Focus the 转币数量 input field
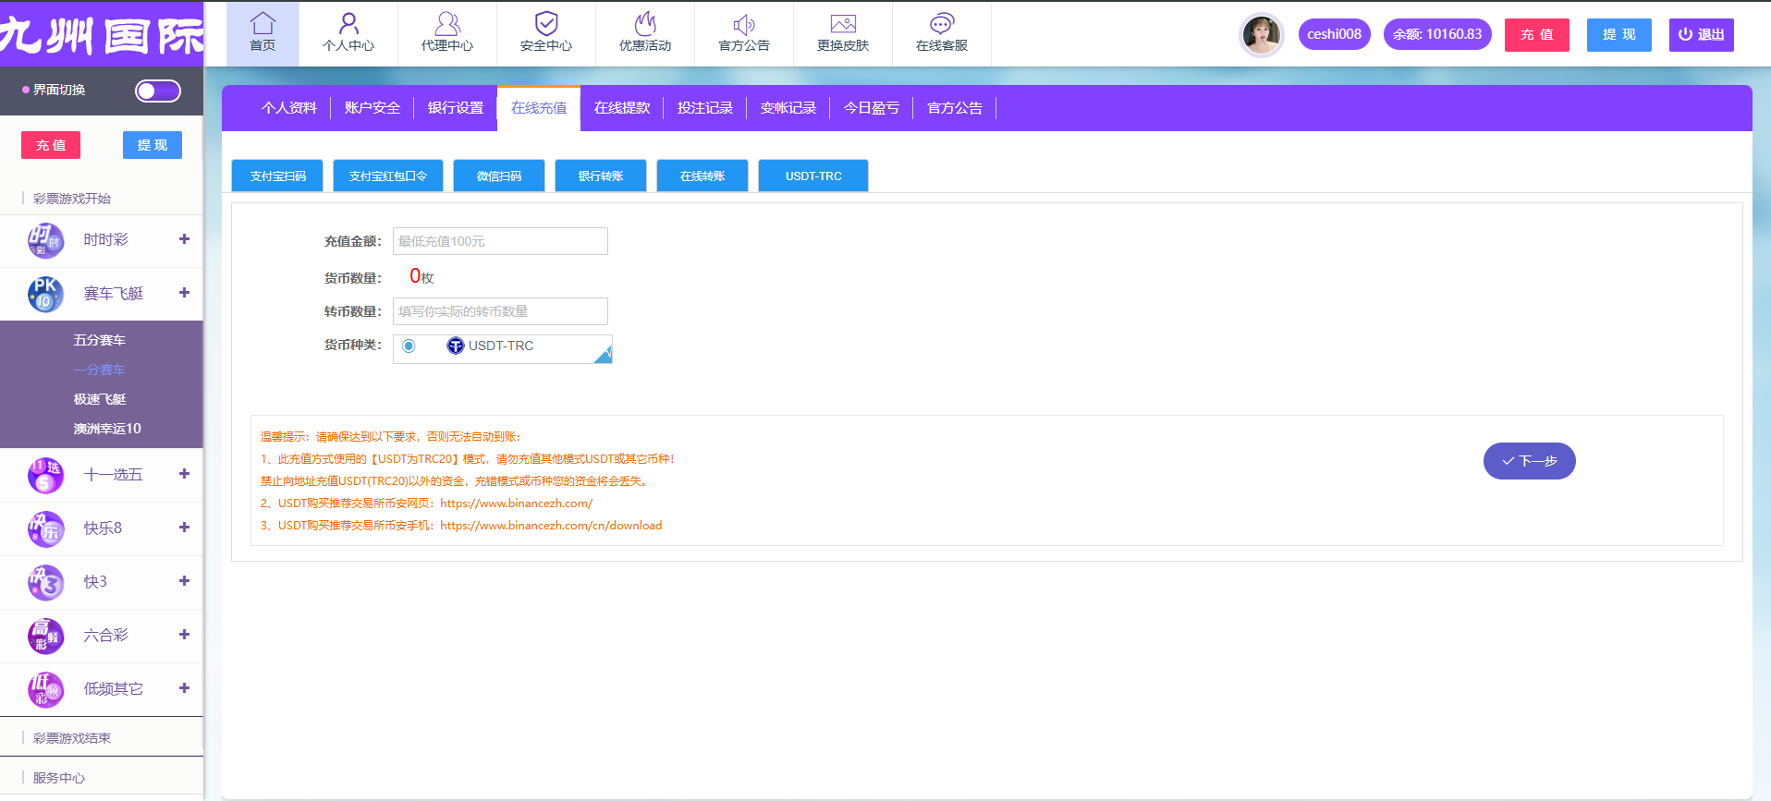The height and width of the screenshot is (801, 1771). click(500, 311)
